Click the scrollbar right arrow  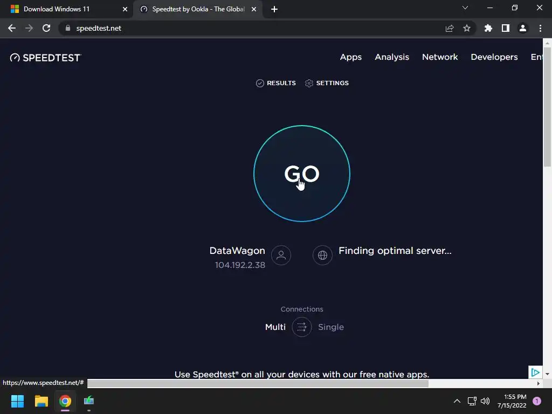pyautogui.click(x=539, y=383)
